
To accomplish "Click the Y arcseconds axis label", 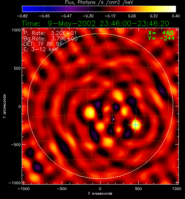I will pos(4,106).
